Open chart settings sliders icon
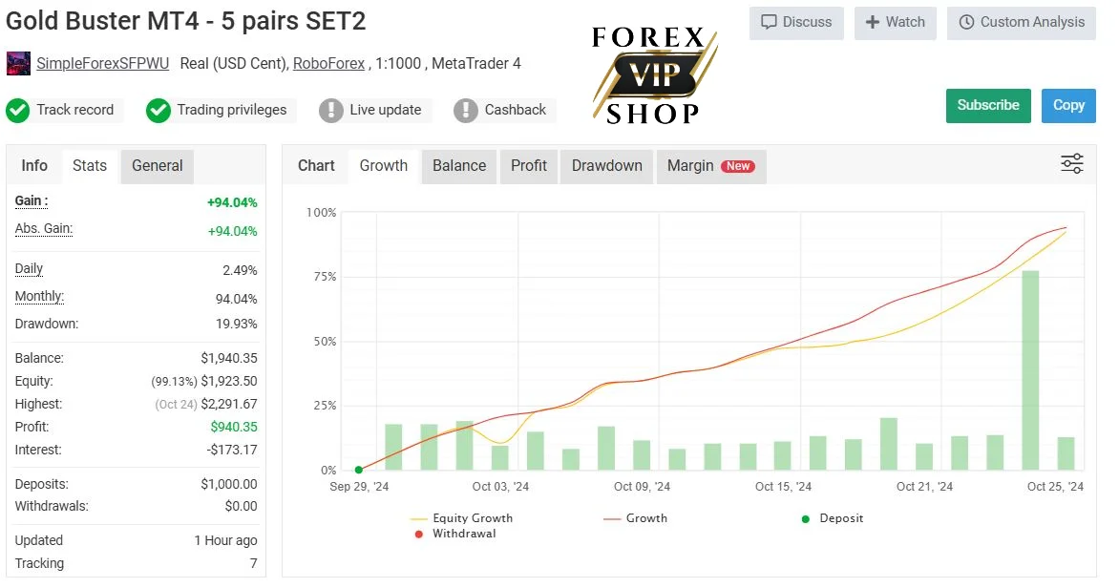 (x=1071, y=163)
